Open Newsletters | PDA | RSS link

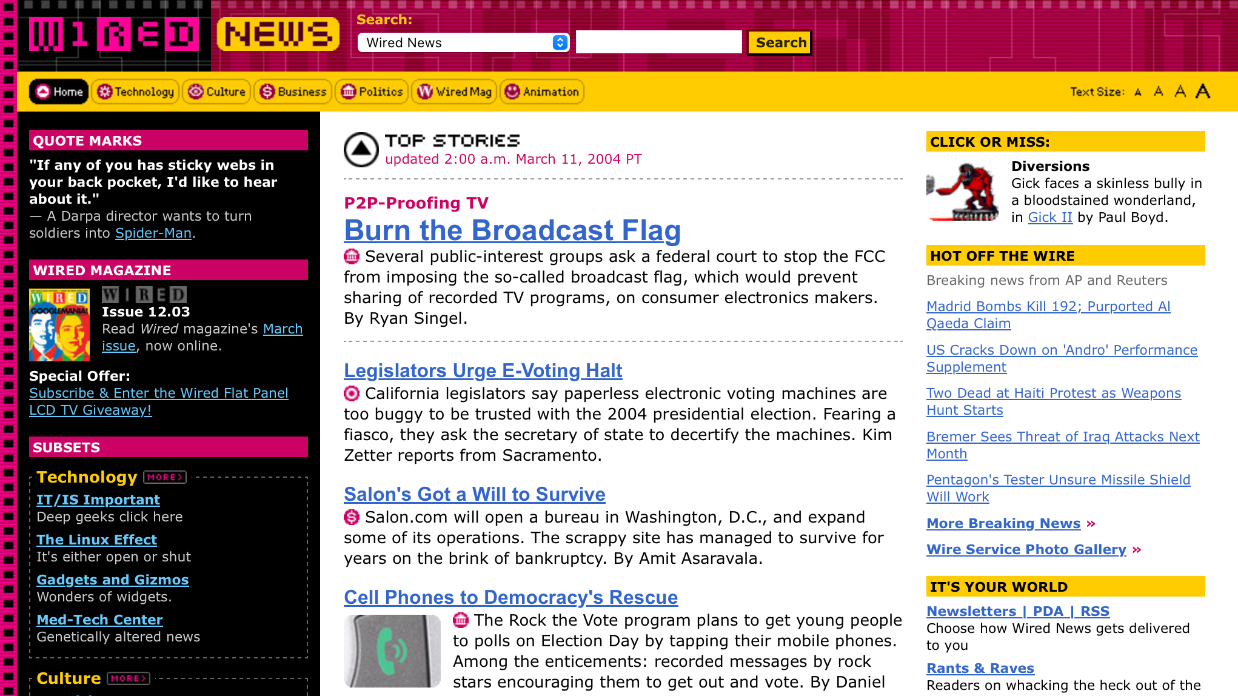click(1018, 611)
